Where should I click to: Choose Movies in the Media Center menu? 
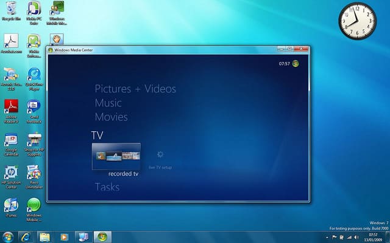click(111, 117)
